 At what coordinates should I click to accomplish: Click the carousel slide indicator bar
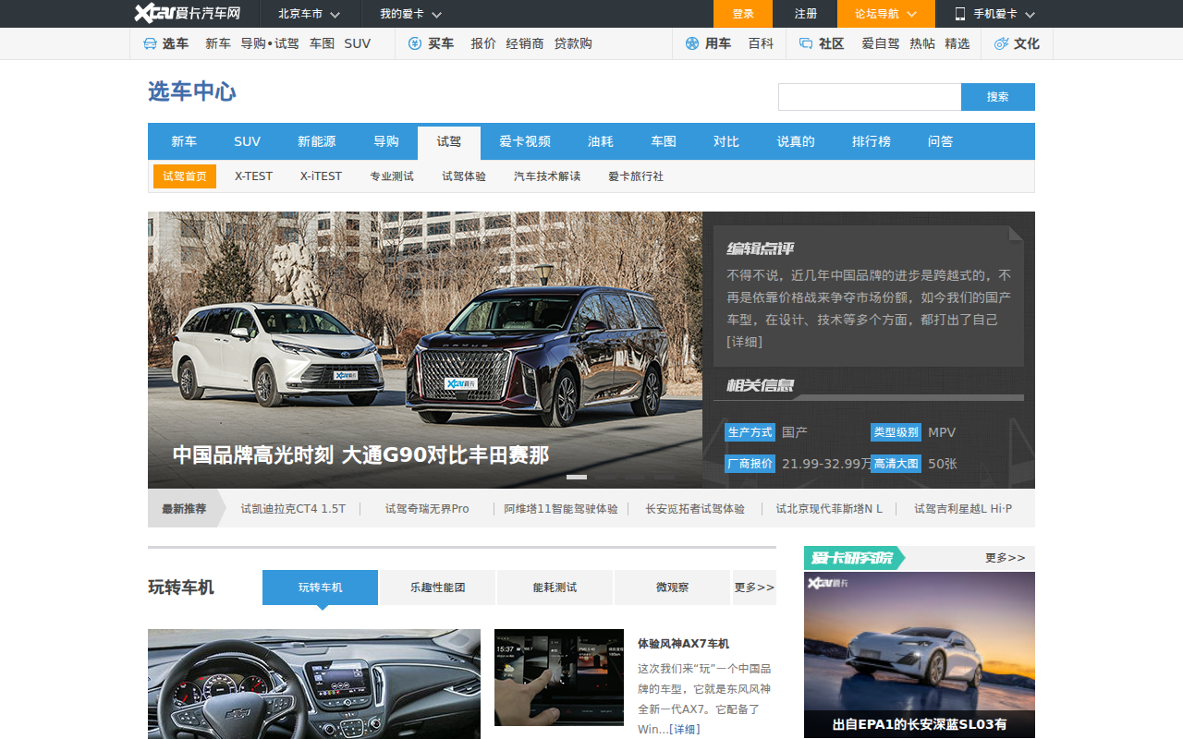pyautogui.click(x=577, y=477)
